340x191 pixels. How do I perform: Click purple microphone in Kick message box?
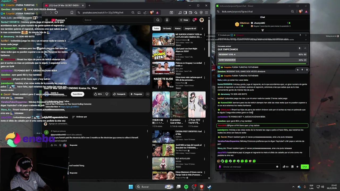(220, 167)
